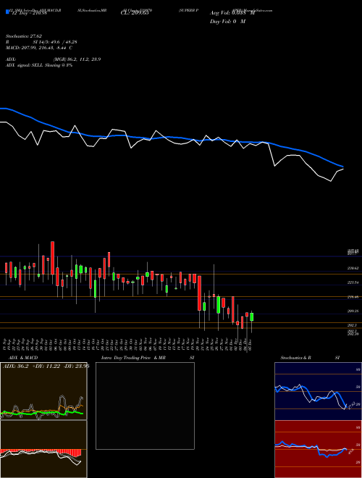This screenshot has width=362, height=478.
Task: Click the large red candle at the late-November drop
Action: pos(199,293)
